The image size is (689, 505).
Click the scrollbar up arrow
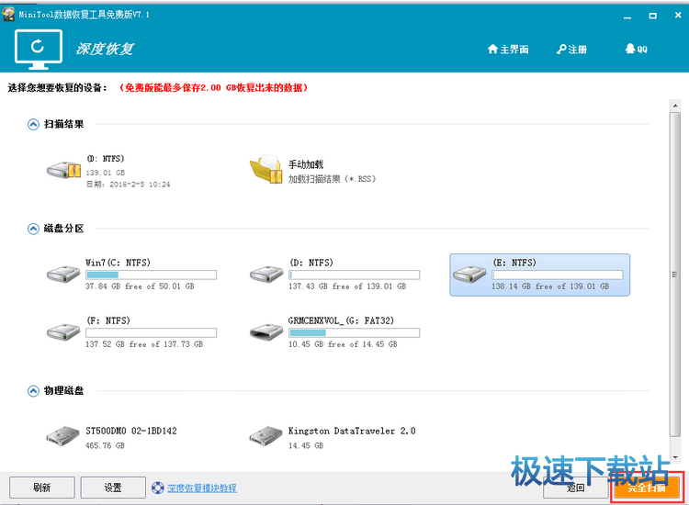click(x=675, y=106)
